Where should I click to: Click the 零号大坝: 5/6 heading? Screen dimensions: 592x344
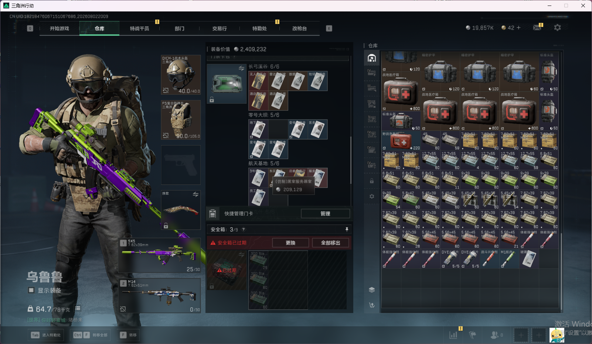click(264, 115)
